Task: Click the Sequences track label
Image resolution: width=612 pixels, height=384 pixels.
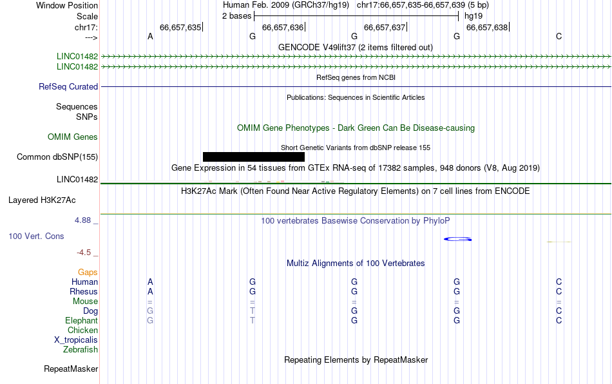Action: pos(77,106)
